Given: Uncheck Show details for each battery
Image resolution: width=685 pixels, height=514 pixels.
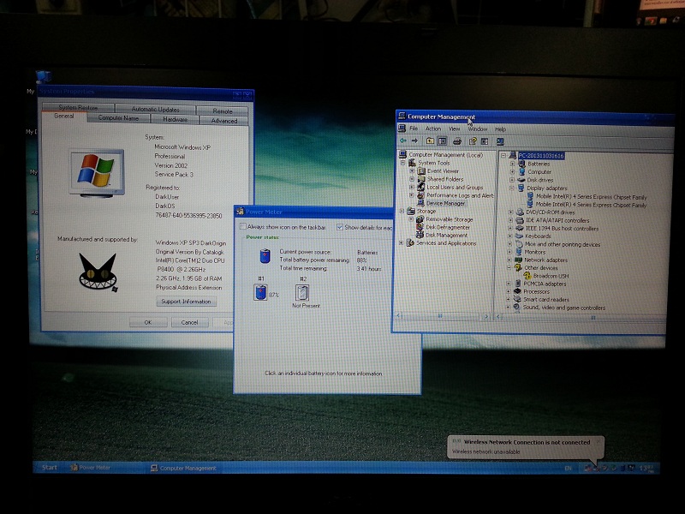Looking at the screenshot, I should (340, 227).
